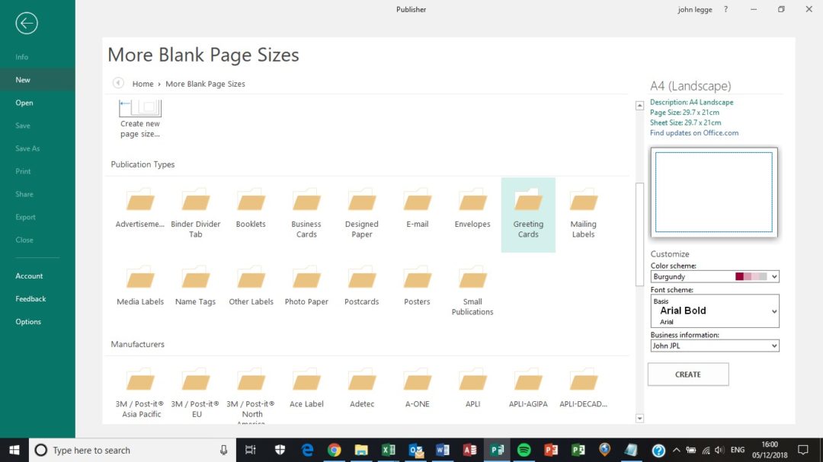Open the Small Publications folder
This screenshot has width=823, height=462.
tap(472, 291)
